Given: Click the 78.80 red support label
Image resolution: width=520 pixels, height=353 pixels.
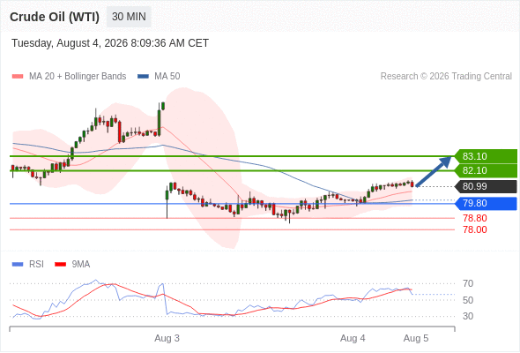Looking at the screenshot, I should pyautogui.click(x=475, y=218).
